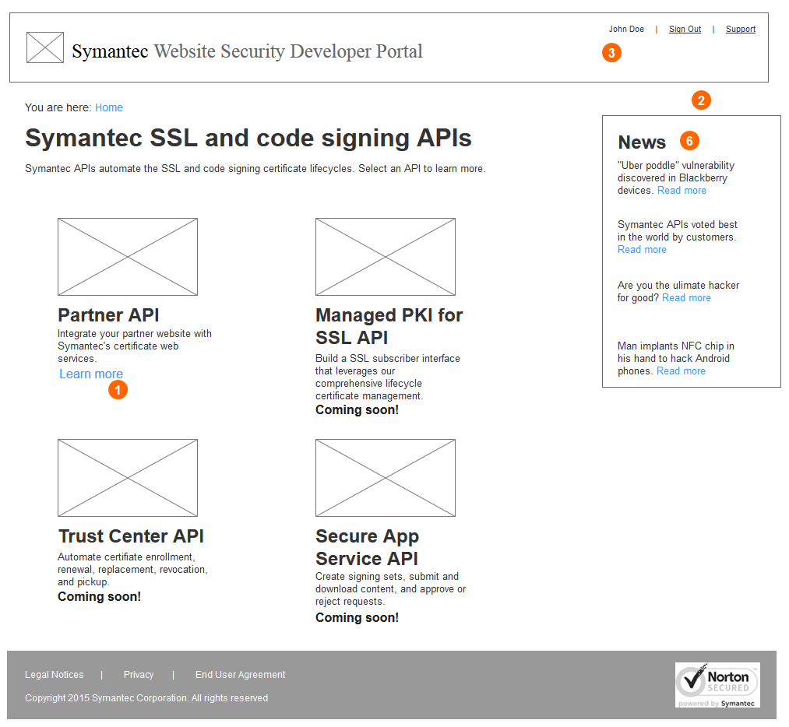
Task: Click the 'Build a SSL subscriber interface' description
Action: (x=387, y=378)
